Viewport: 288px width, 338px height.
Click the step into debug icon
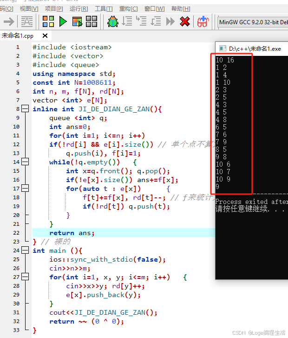(141, 21)
